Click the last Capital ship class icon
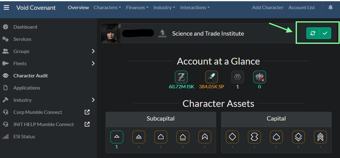The image size is (340, 158). (320, 137)
